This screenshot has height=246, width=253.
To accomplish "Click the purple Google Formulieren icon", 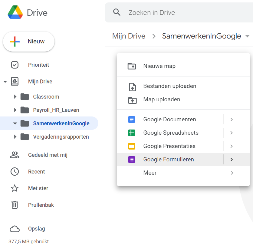I will [x=132, y=160].
